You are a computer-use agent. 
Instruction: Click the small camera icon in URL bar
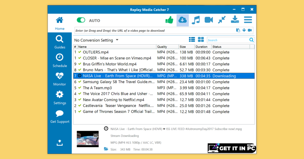coord(250,30)
